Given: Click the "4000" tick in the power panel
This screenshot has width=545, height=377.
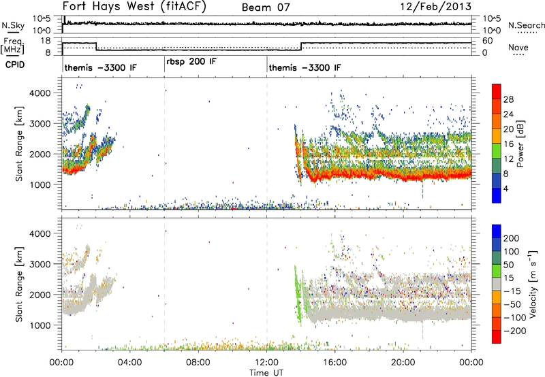Looking at the screenshot, I should [x=40, y=93].
